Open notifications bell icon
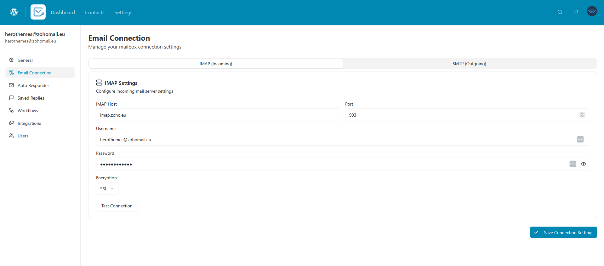604x266 pixels. pos(576,12)
